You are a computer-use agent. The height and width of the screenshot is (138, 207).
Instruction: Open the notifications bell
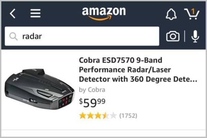171,14
